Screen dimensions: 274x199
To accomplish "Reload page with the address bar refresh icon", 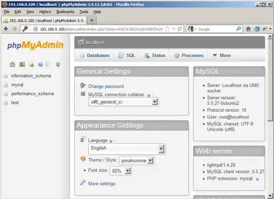I will click(x=179, y=29).
